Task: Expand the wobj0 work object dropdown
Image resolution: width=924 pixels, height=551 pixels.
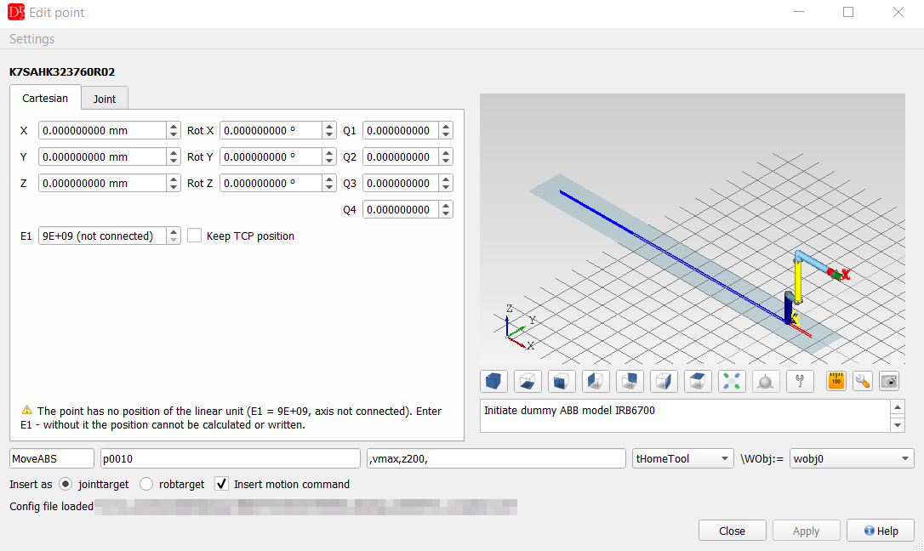Action: tap(852, 458)
